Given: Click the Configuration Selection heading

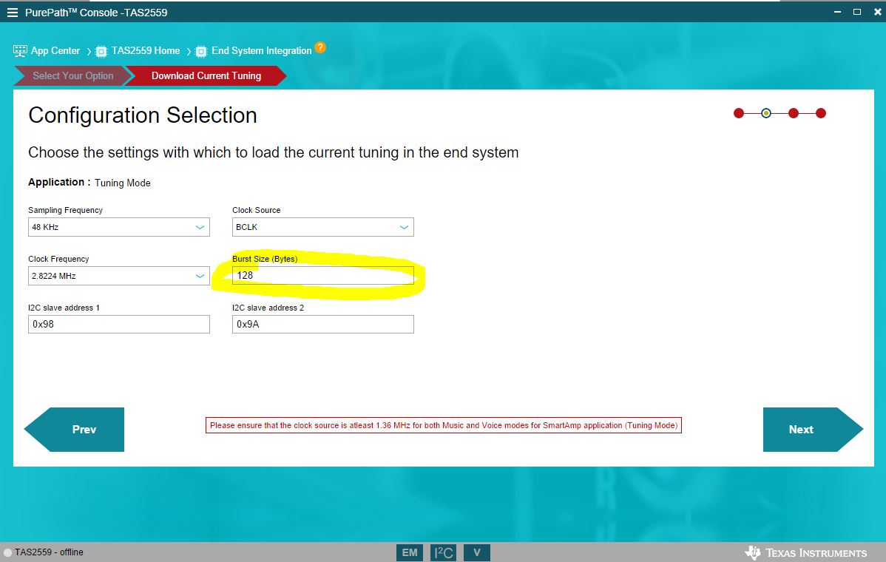Looking at the screenshot, I should [x=143, y=115].
